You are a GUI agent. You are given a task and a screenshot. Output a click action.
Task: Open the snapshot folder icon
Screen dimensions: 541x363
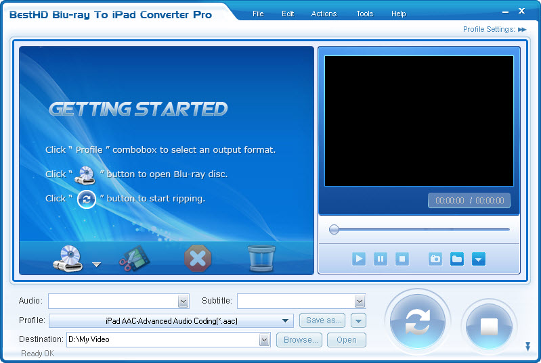click(457, 259)
